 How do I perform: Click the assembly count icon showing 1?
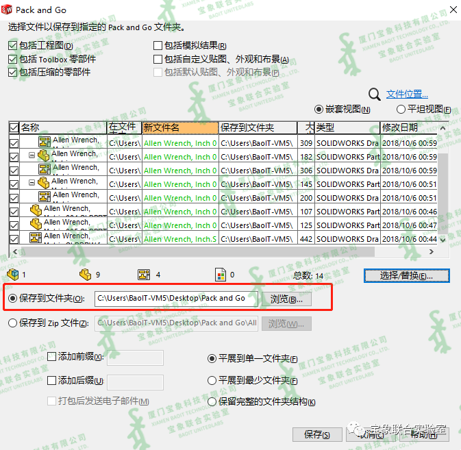point(13,275)
